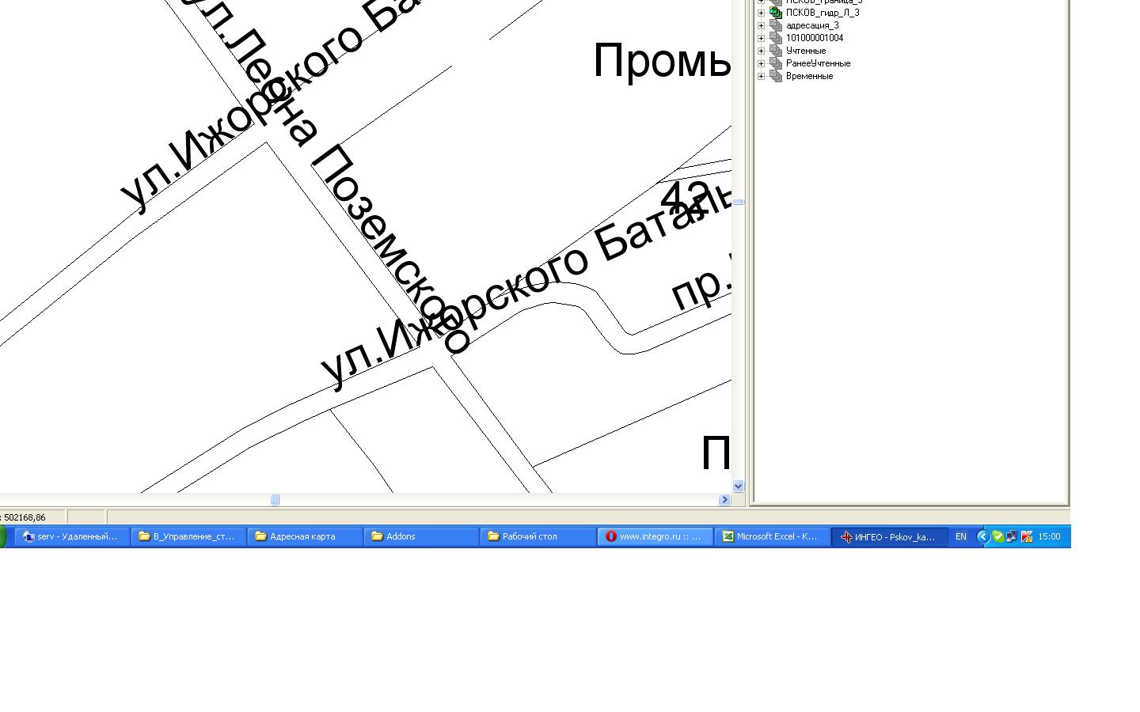Select ПСКОВ_гидр_Л_3 layer name

click(823, 13)
